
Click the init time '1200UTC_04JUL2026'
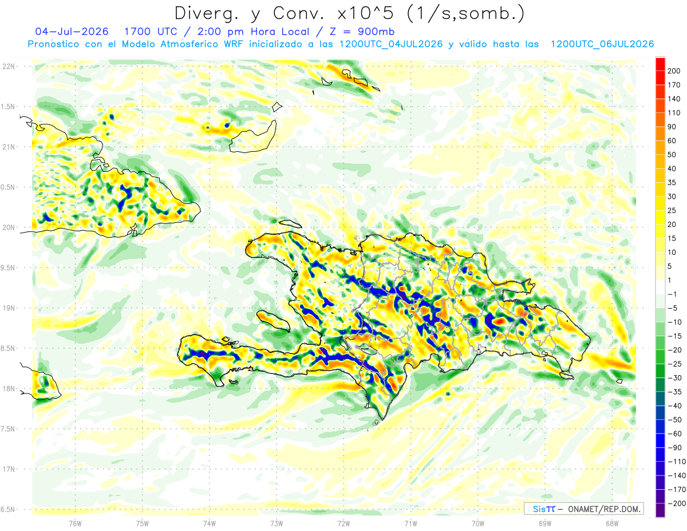coord(391,44)
